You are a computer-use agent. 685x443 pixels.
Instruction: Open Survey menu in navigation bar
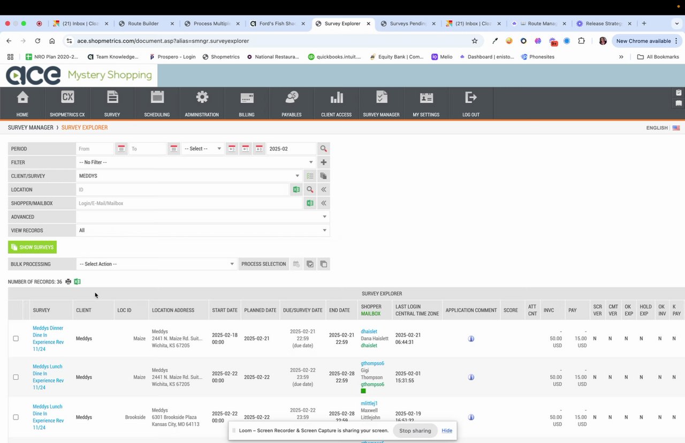[112, 103]
